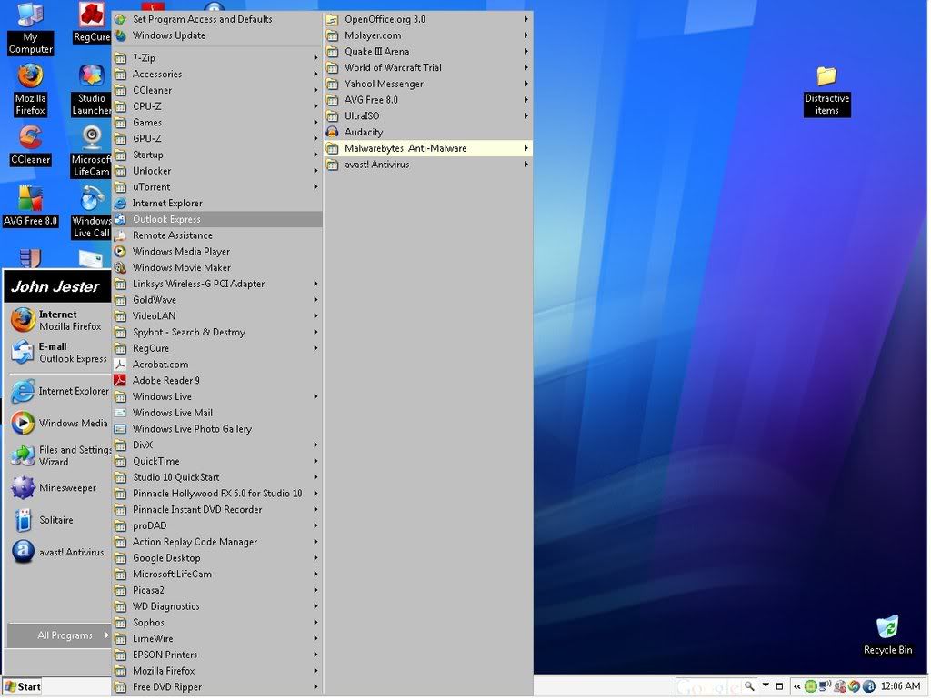The image size is (931, 700).
Task: Click Windows Update entry
Action: pos(217,35)
